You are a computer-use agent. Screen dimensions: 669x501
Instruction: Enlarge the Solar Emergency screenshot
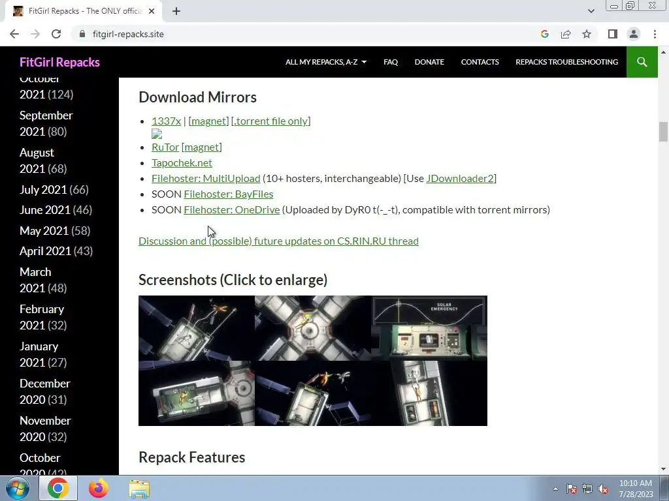(429, 328)
